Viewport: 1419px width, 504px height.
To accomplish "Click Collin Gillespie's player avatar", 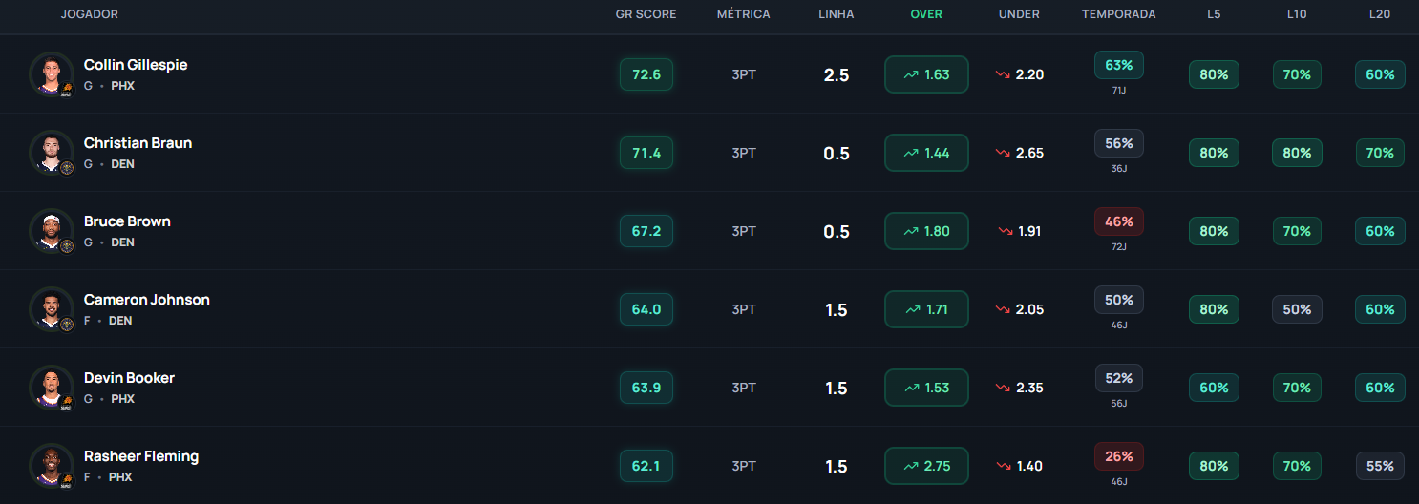I will click(x=51, y=74).
